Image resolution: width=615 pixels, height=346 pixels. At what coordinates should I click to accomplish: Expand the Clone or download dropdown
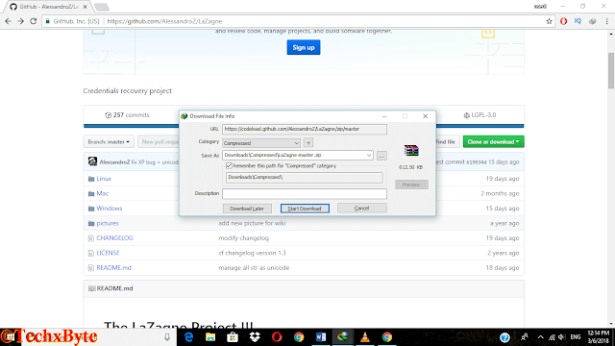click(x=493, y=141)
